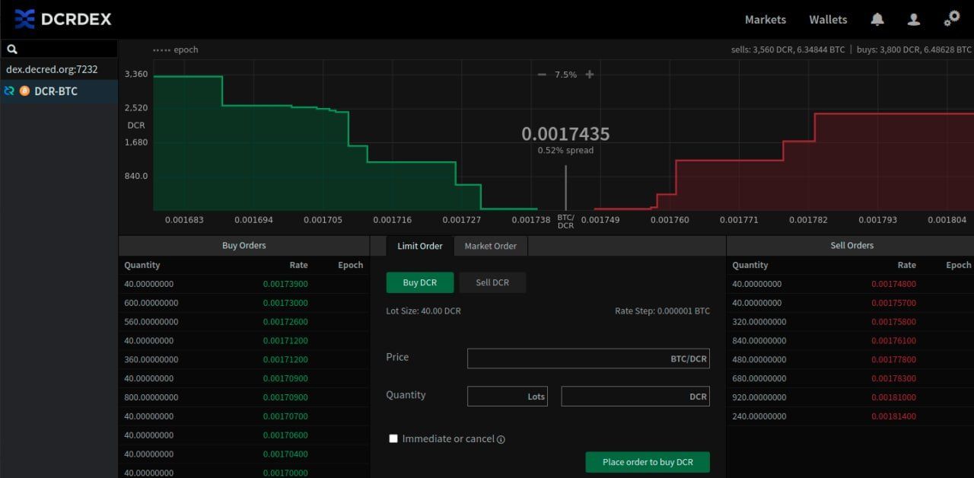The width and height of the screenshot is (974, 478).
Task: Click the market search magnifier icon
Action: [12, 49]
